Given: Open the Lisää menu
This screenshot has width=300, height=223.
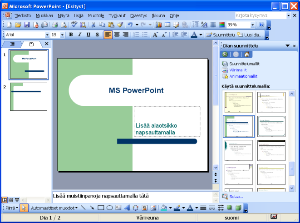Looking at the screenshot, I should (79, 15).
